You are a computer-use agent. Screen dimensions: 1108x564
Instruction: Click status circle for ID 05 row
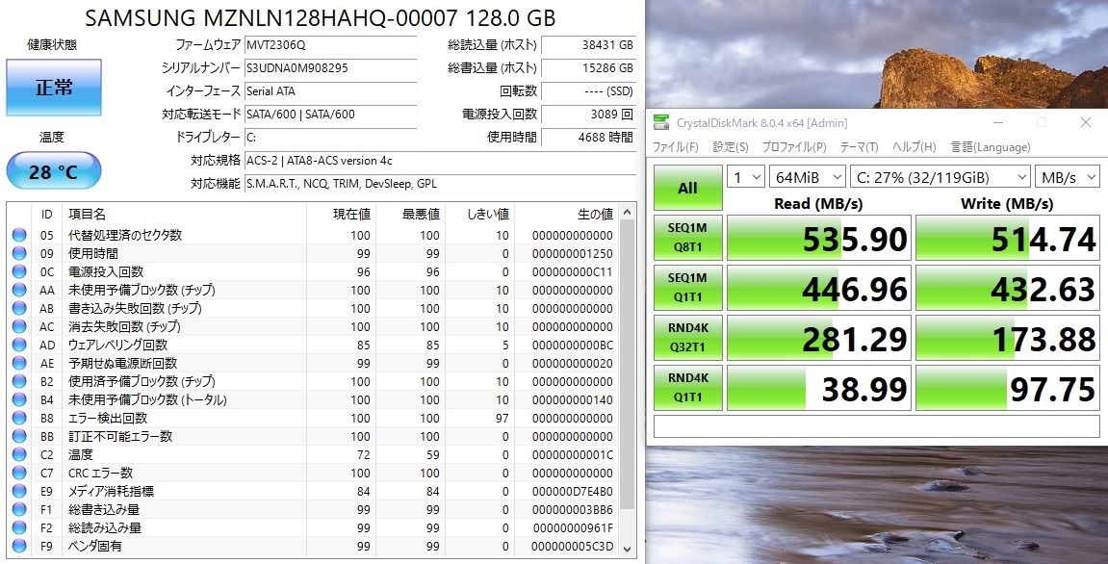[19, 235]
